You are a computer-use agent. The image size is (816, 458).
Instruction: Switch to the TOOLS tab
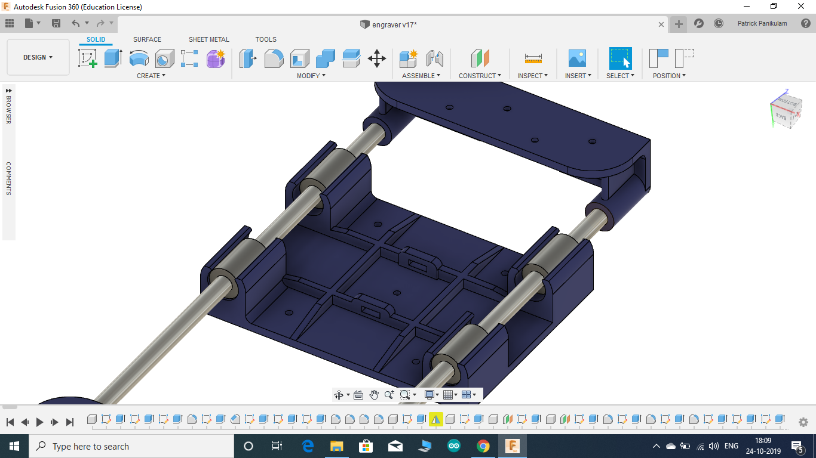point(266,39)
